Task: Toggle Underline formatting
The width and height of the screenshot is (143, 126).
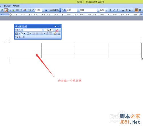Action: 118,10
